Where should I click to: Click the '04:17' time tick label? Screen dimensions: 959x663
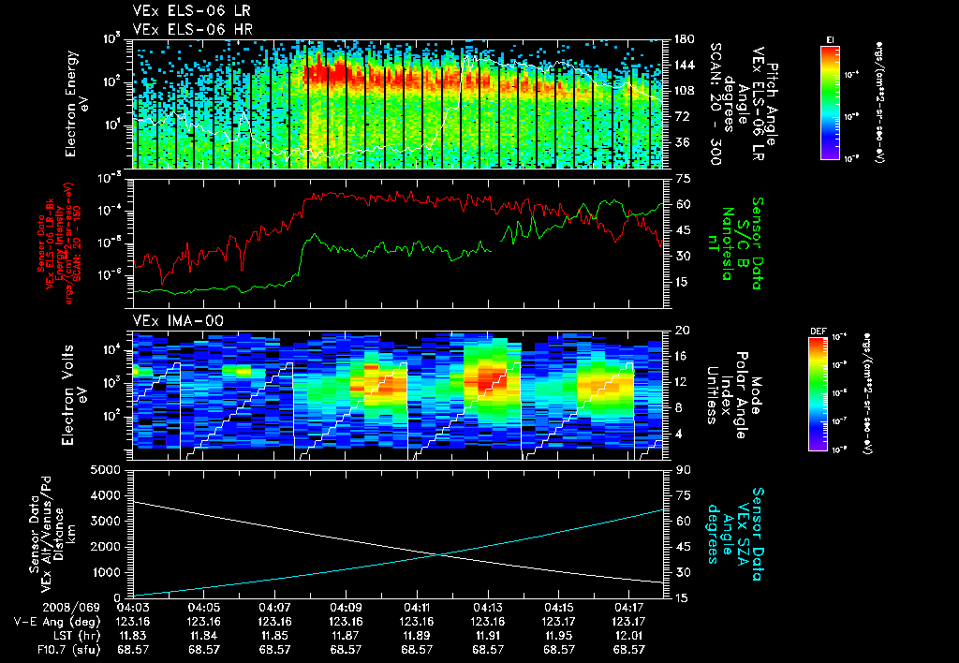coord(629,608)
